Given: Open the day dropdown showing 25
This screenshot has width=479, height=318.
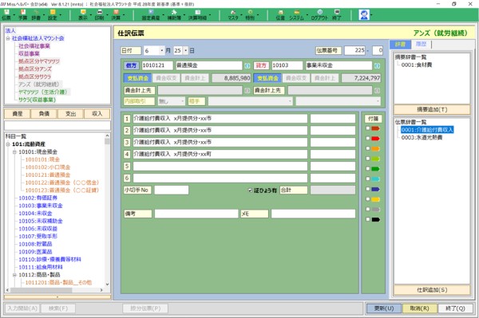Looking at the screenshot, I should [x=185, y=51].
